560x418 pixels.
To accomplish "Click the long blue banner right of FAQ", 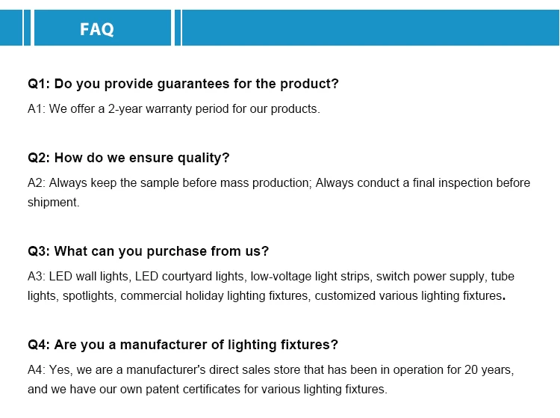I will pyautogui.click(x=370, y=28).
